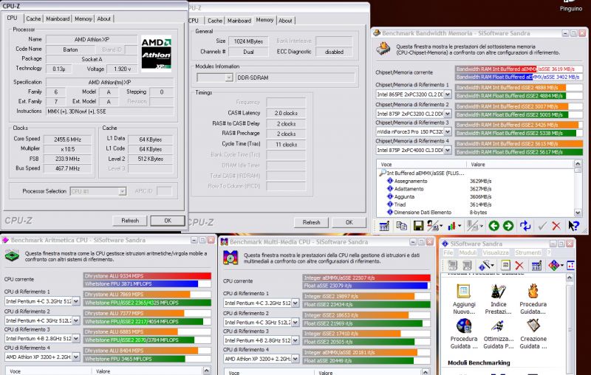Screen dimensions: 591x375
Task: Open user/computer dropdown icon in Bandwidth Memoria toolbar
Action: (434, 226)
